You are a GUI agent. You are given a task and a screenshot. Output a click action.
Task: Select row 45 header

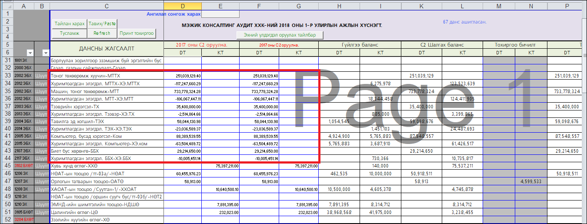pos(7,166)
